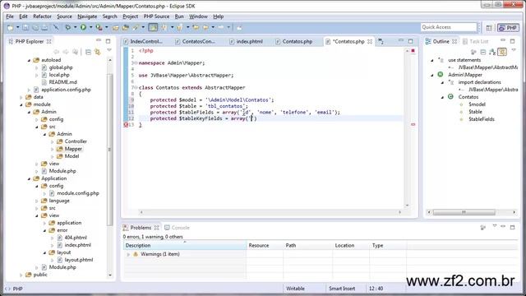
Task: Click the New file toolbar icon
Action: pos(11,27)
